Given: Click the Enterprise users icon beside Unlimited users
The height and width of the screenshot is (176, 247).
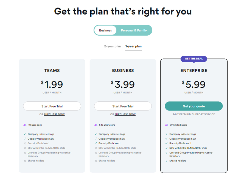Looking at the screenshot, I should coord(167,125).
